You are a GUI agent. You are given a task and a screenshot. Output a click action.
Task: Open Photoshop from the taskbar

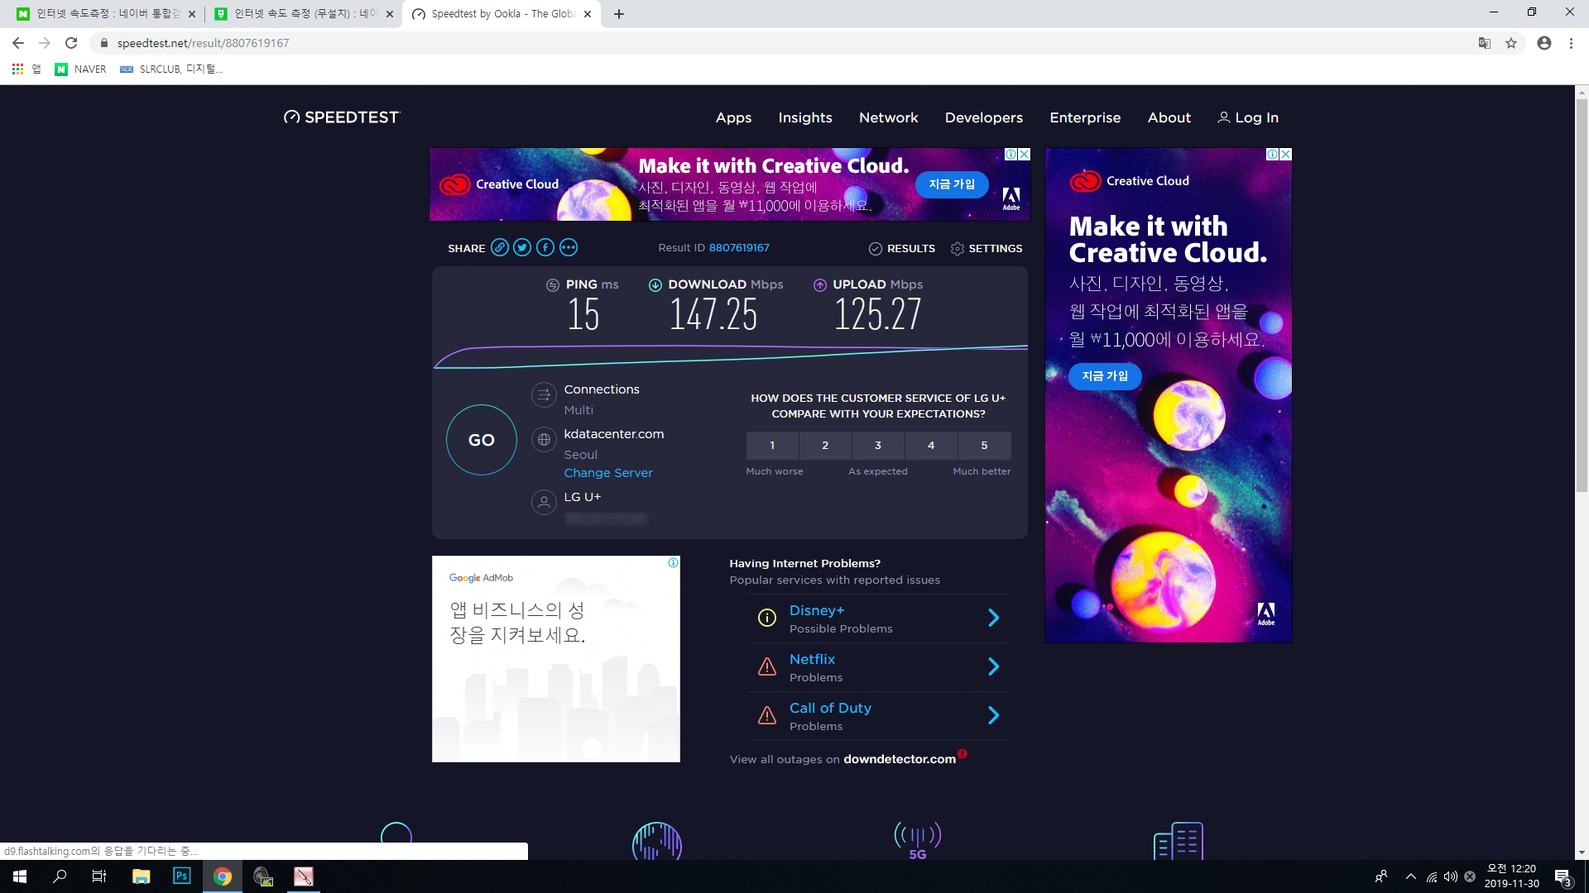pyautogui.click(x=182, y=876)
